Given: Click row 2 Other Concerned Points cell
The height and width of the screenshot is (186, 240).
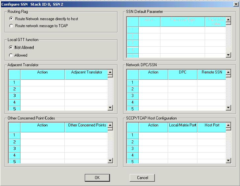Looking at the screenshot, I should click(86, 142).
